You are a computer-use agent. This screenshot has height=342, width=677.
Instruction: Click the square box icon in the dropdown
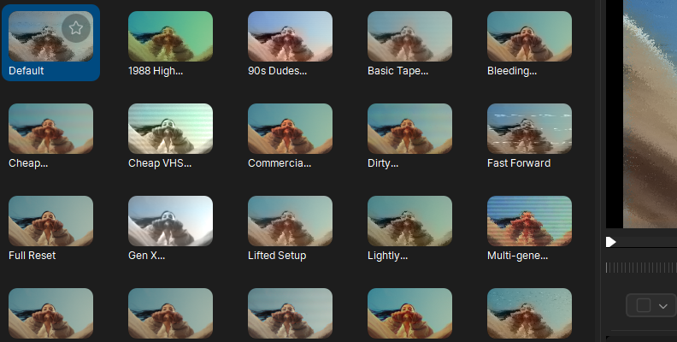pyautogui.click(x=644, y=305)
